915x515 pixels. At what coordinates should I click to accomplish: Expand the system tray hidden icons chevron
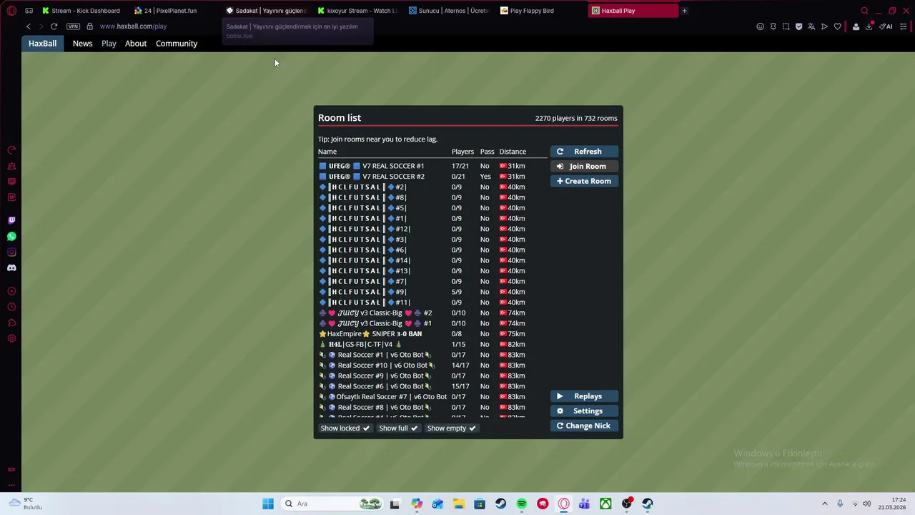(x=824, y=504)
